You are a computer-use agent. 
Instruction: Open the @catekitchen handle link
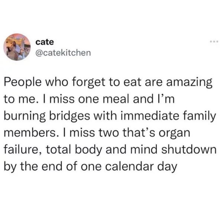[63, 53]
